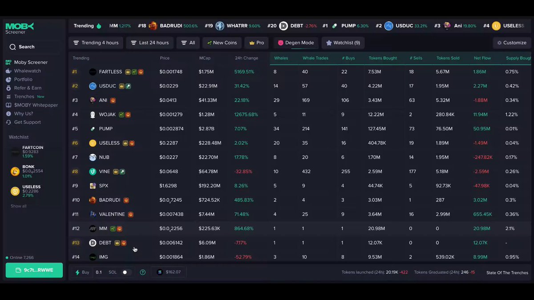Toggle the switch next to SOL

tap(126, 272)
